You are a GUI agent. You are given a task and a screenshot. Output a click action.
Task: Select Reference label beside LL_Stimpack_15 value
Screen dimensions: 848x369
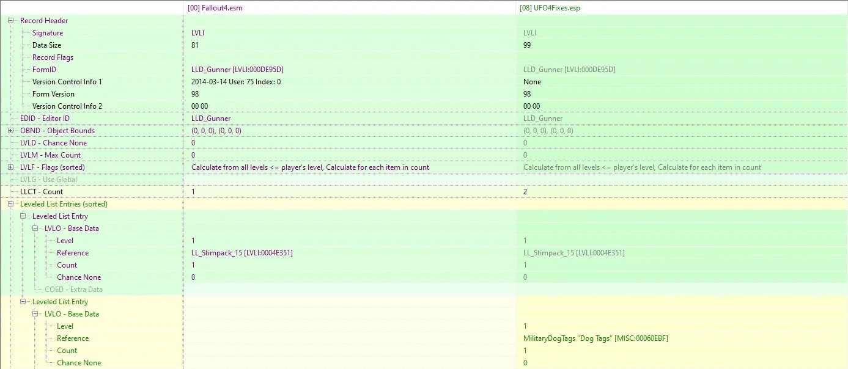tap(73, 253)
